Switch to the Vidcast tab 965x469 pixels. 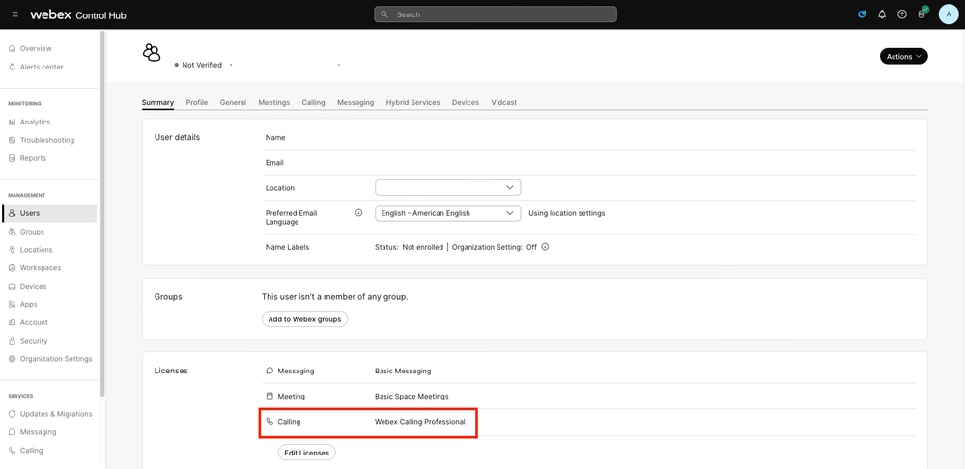click(x=504, y=102)
